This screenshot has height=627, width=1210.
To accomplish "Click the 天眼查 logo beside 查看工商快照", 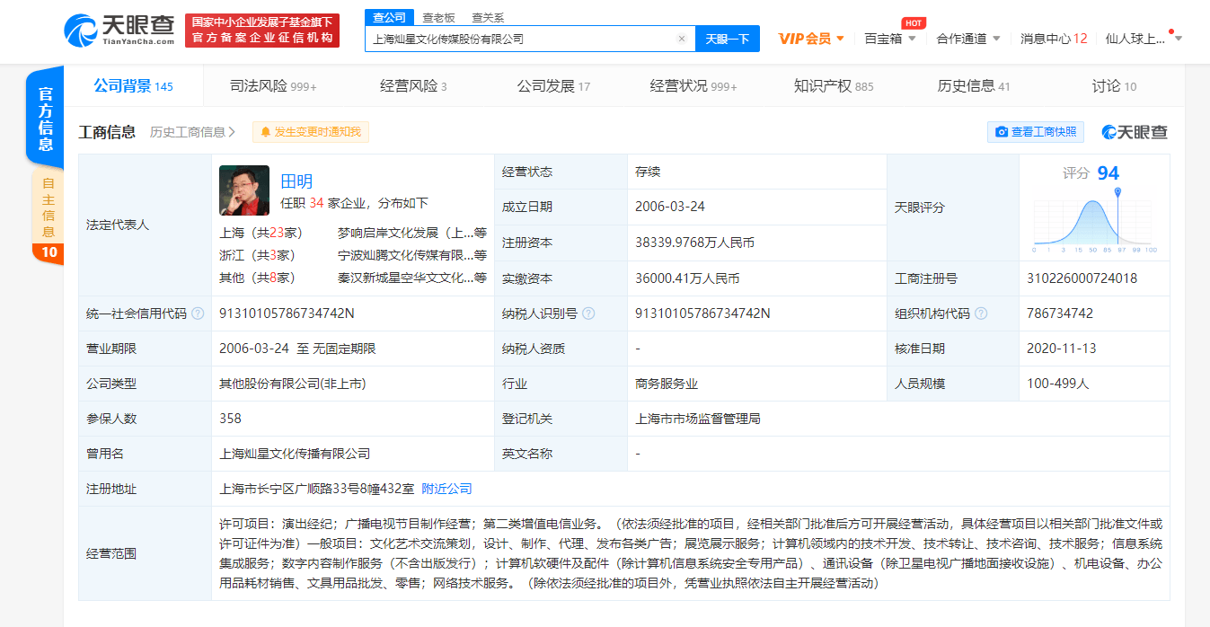I will click(x=1135, y=132).
